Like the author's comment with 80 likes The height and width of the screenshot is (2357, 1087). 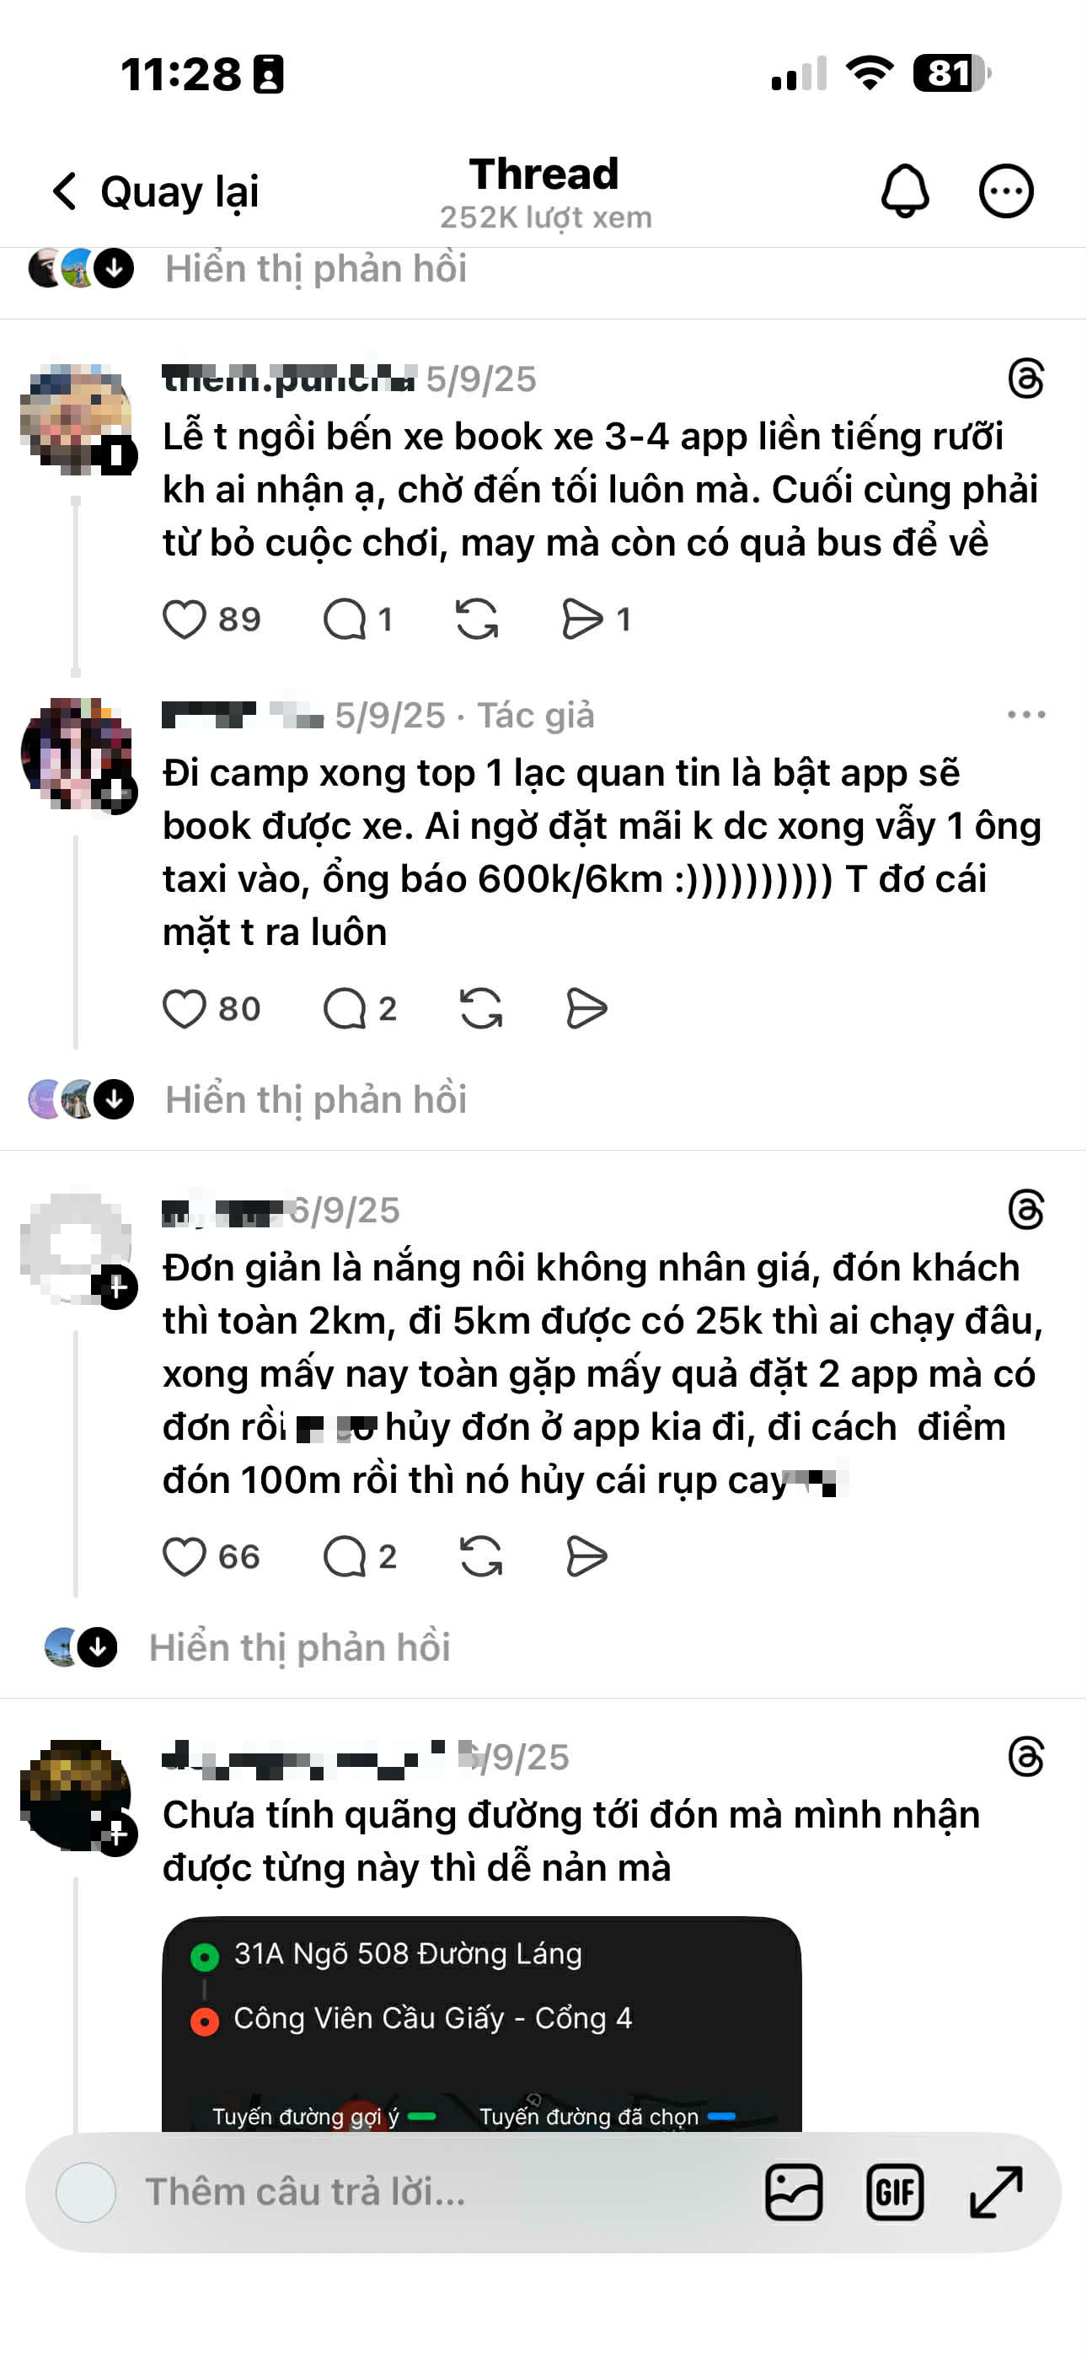(184, 1008)
